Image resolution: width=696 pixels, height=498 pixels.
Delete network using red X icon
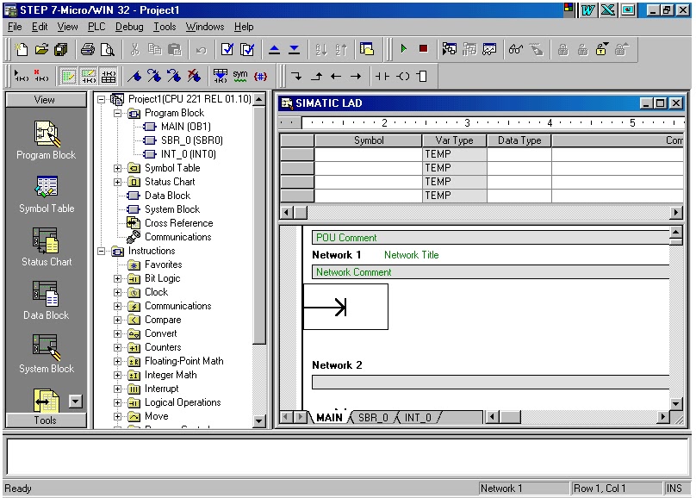(x=41, y=77)
